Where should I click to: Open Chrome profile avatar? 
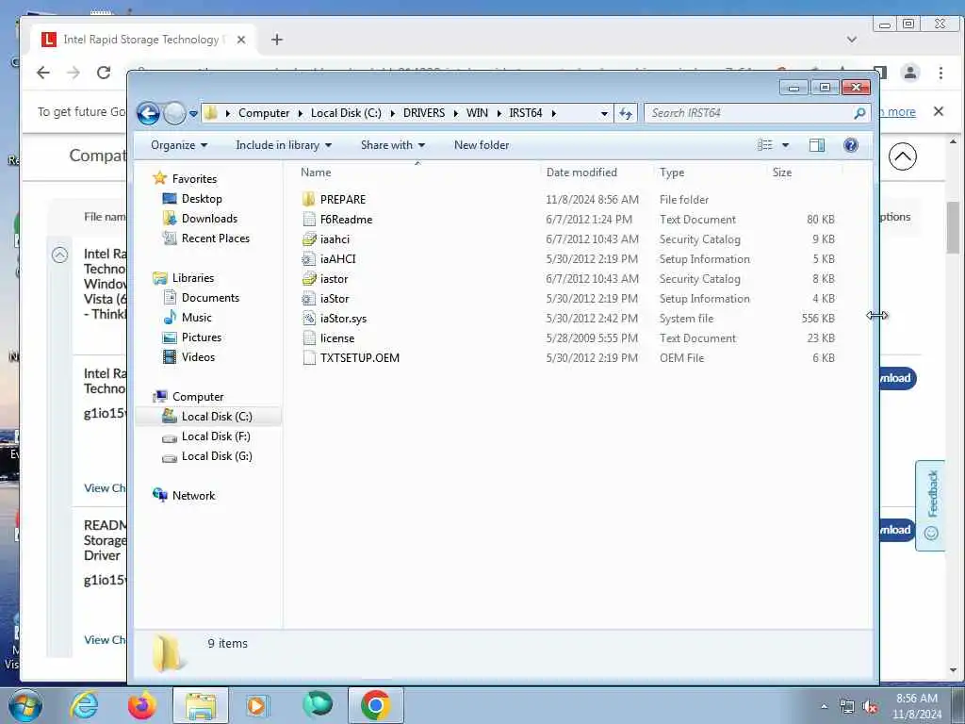pos(909,73)
